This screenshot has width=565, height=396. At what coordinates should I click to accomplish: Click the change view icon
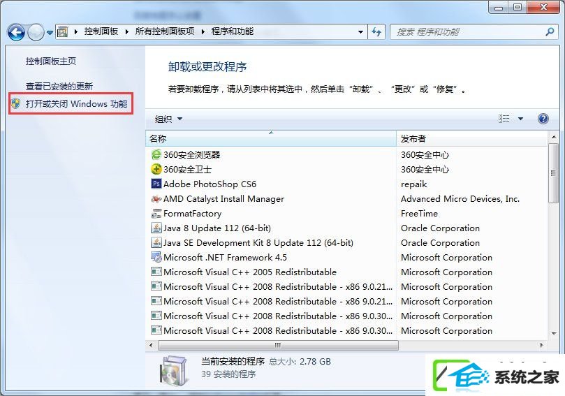pos(504,119)
